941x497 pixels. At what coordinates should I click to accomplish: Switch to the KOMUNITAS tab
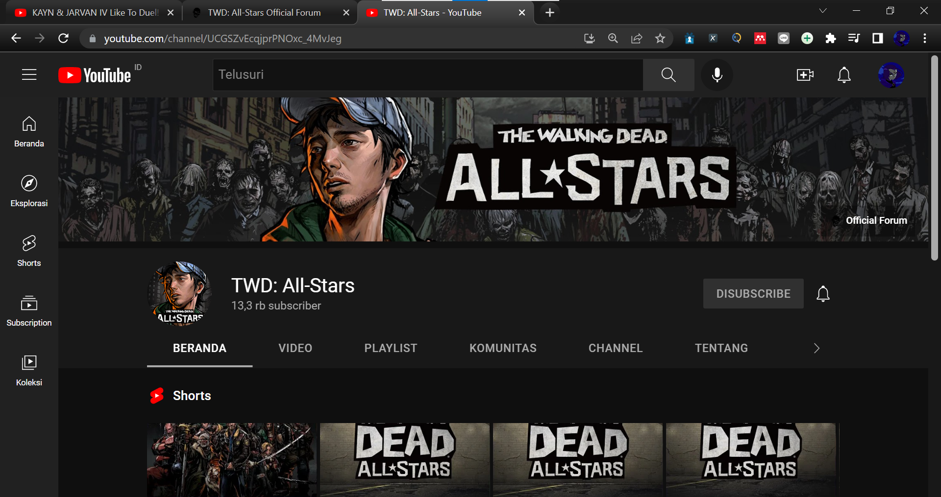point(503,348)
